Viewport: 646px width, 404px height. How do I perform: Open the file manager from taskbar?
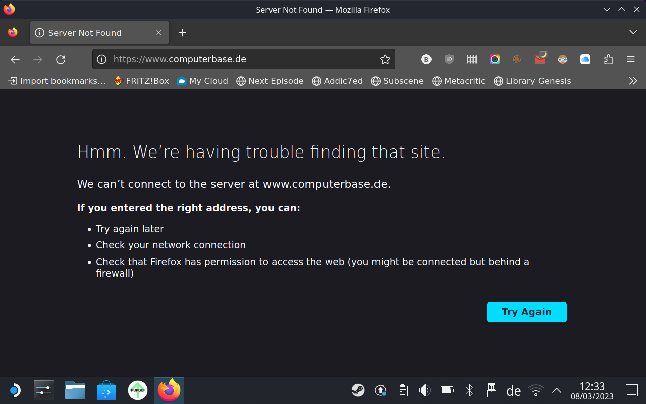(x=75, y=390)
